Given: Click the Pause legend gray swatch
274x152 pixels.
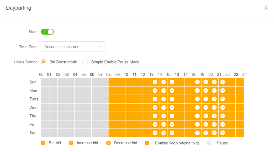Looking at the screenshot, I should 209,143.
